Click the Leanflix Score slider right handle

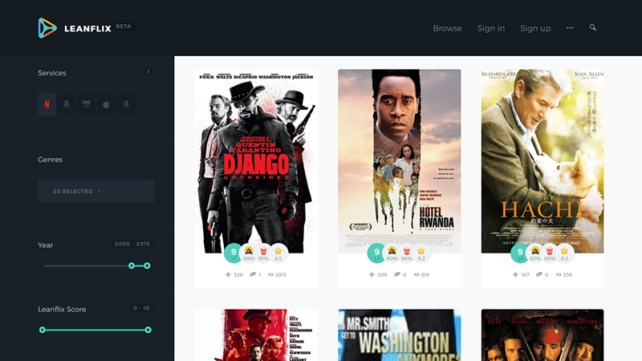click(x=148, y=330)
